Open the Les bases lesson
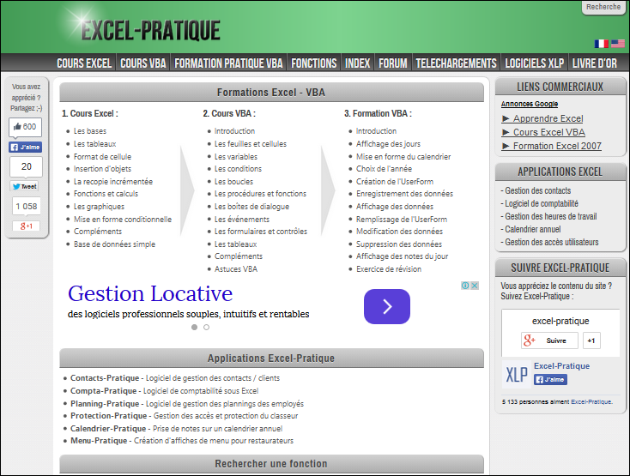Viewport: 630px width, 476px height. coord(90,131)
